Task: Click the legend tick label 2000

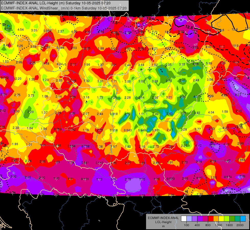Action: (x=240, y=225)
